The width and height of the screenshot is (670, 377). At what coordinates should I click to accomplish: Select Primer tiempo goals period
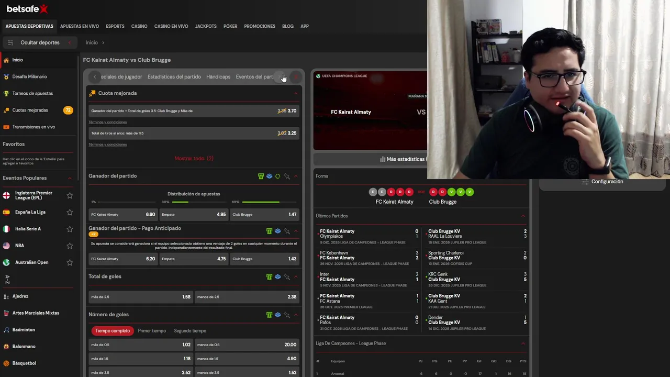click(152, 331)
